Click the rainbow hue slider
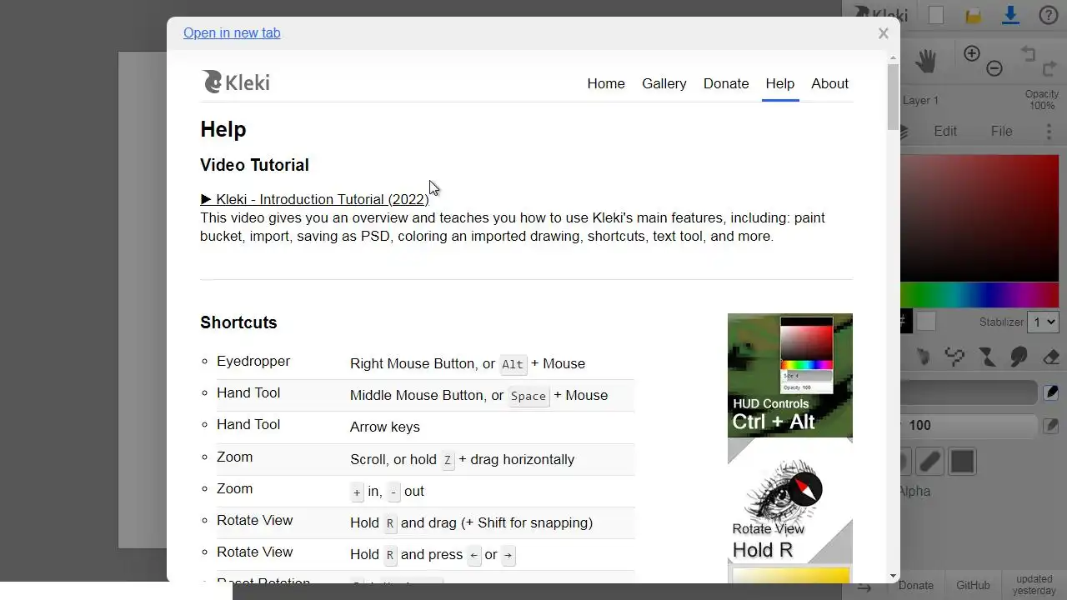The width and height of the screenshot is (1067, 600). 979,295
